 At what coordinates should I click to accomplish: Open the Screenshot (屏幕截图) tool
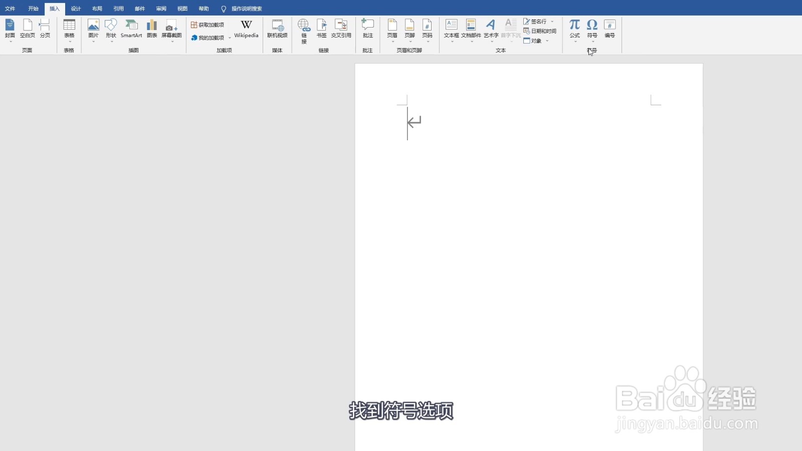click(x=171, y=30)
